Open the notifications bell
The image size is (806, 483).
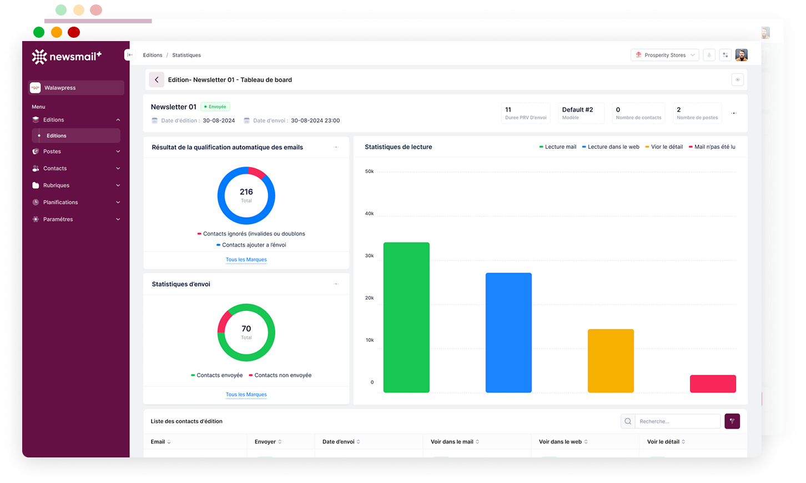pos(709,55)
